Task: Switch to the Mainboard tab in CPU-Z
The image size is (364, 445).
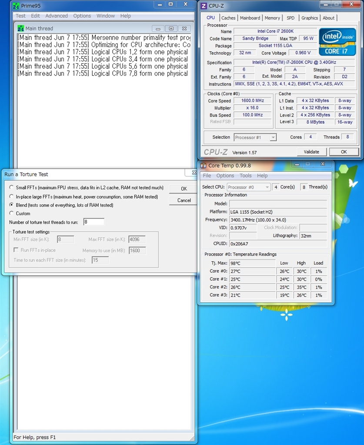Action: pos(250,18)
